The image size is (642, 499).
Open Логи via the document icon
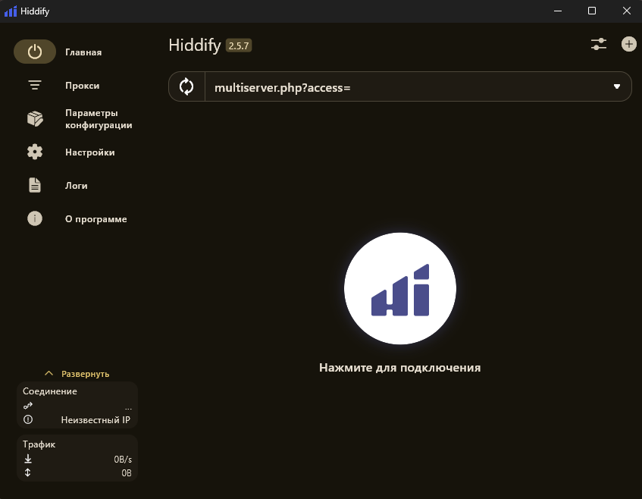pyautogui.click(x=35, y=185)
